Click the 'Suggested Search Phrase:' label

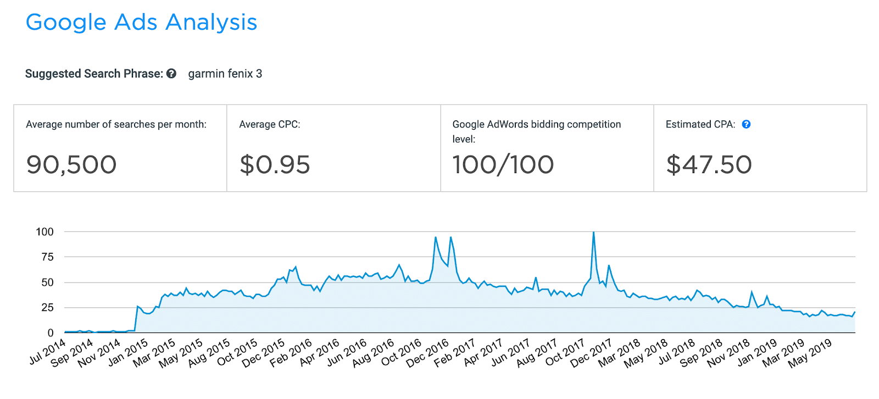click(94, 74)
